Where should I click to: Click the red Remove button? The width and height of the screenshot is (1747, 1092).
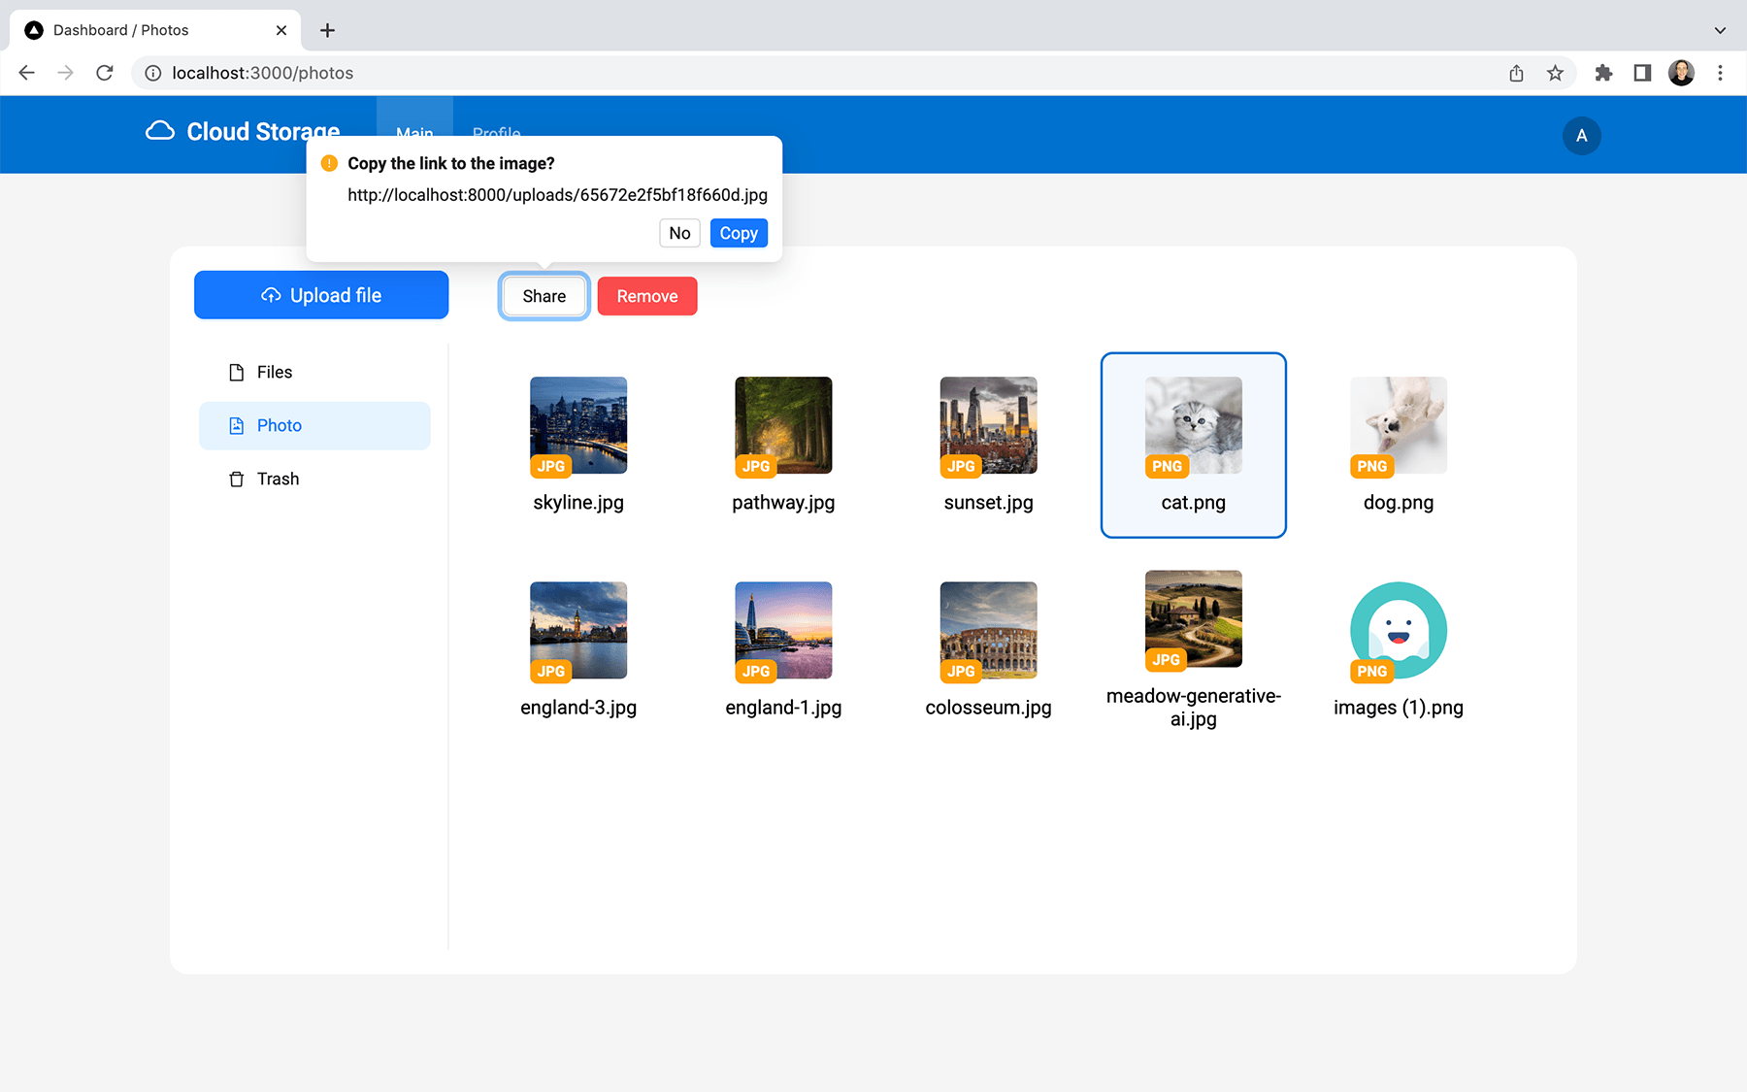pos(647,296)
